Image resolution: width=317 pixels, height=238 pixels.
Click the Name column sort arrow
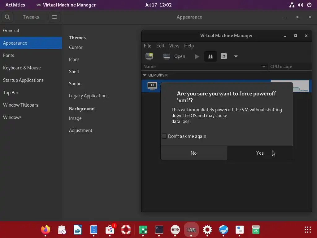[x=263, y=67]
